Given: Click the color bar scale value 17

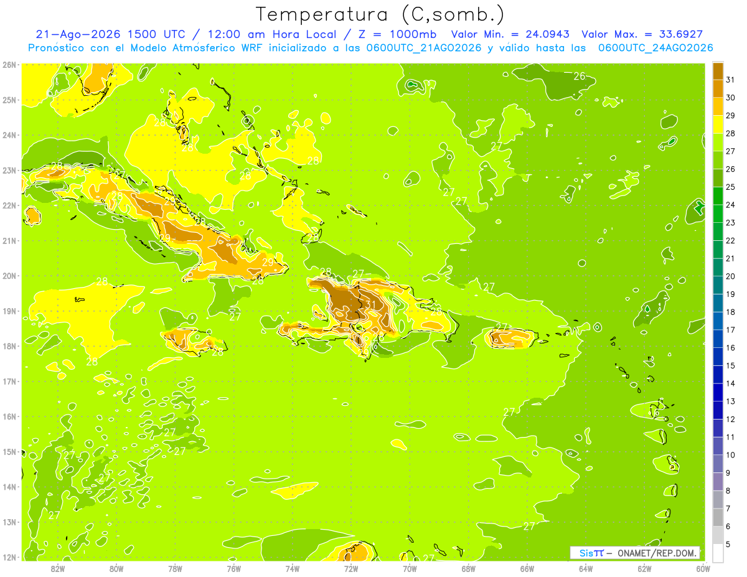Looking at the screenshot, I should (x=731, y=330).
